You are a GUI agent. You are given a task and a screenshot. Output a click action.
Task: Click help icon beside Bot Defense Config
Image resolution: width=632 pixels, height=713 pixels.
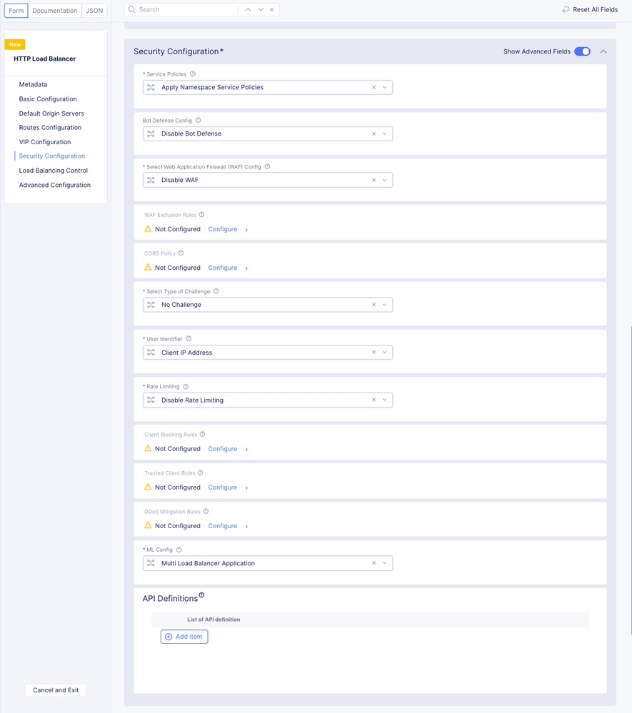(199, 121)
